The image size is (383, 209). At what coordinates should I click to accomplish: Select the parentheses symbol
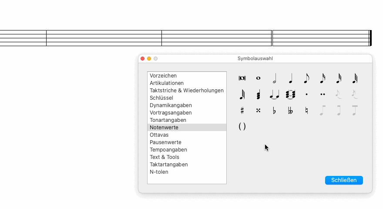[242, 126]
